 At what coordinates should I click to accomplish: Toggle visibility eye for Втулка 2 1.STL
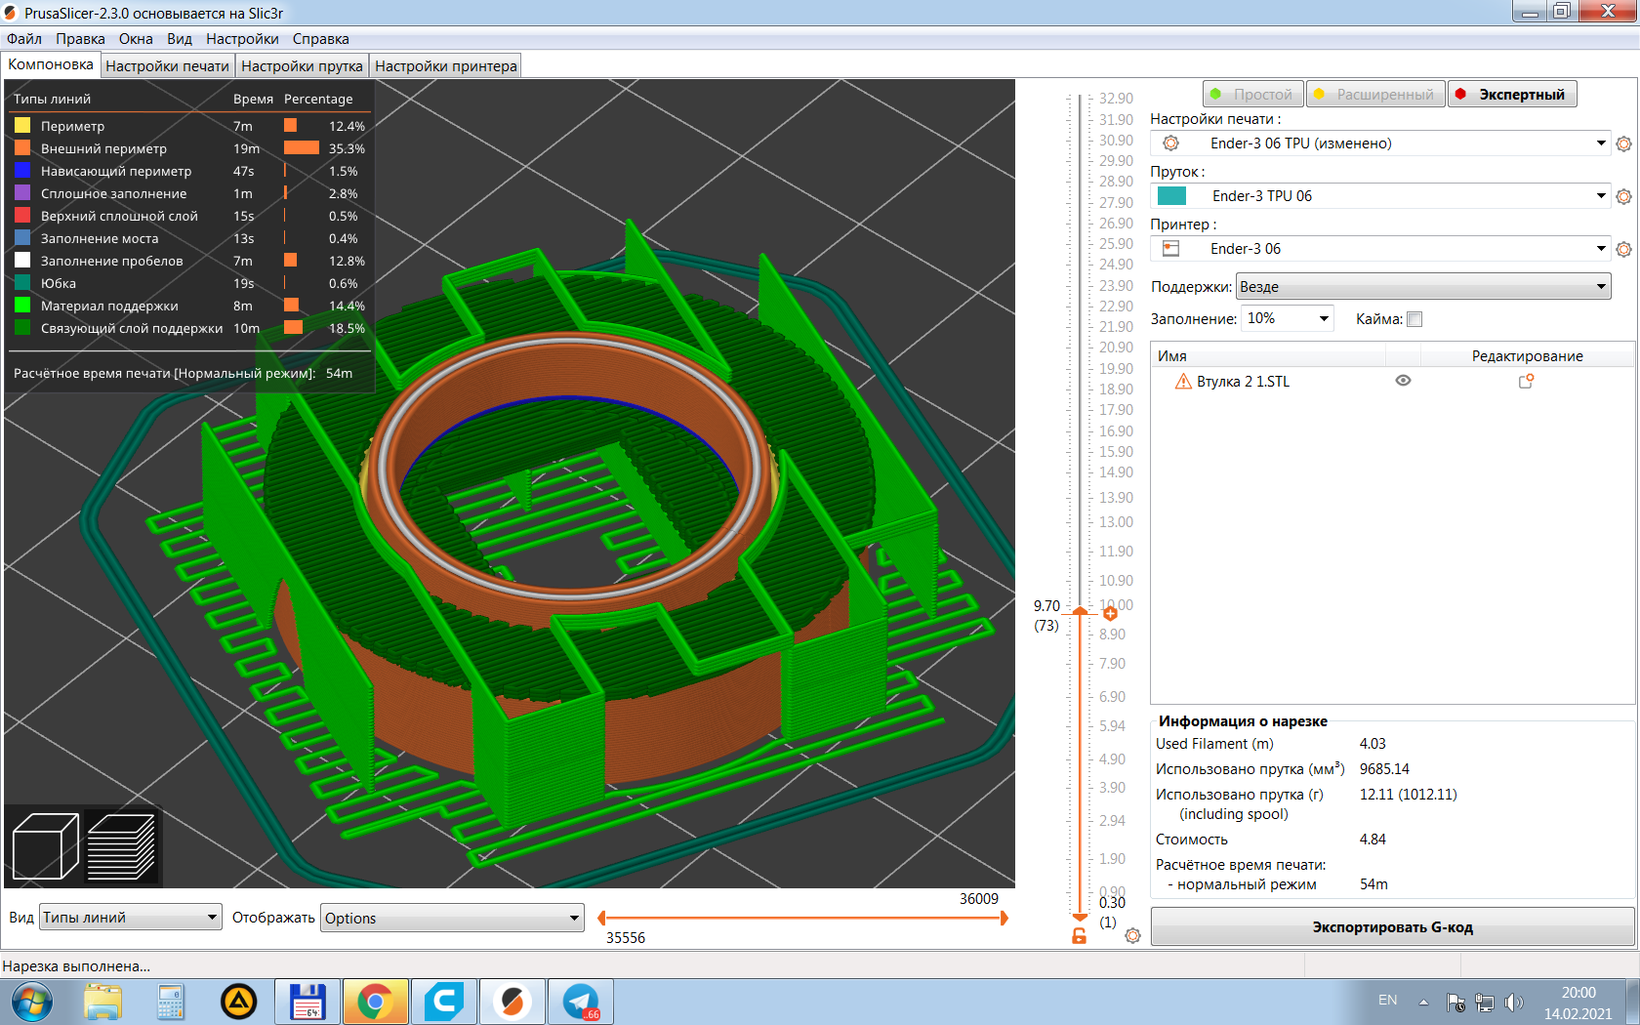(x=1403, y=381)
